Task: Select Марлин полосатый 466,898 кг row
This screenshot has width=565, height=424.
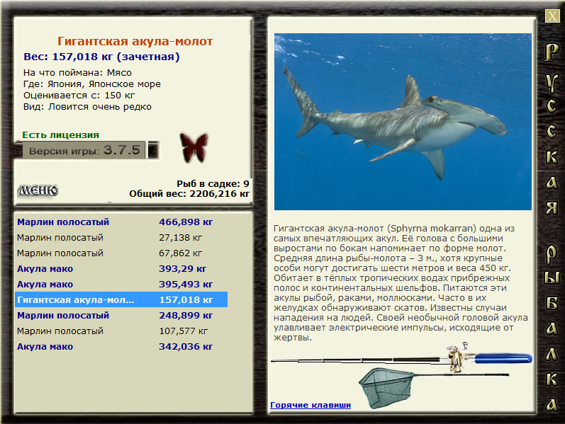Action: tap(121, 222)
